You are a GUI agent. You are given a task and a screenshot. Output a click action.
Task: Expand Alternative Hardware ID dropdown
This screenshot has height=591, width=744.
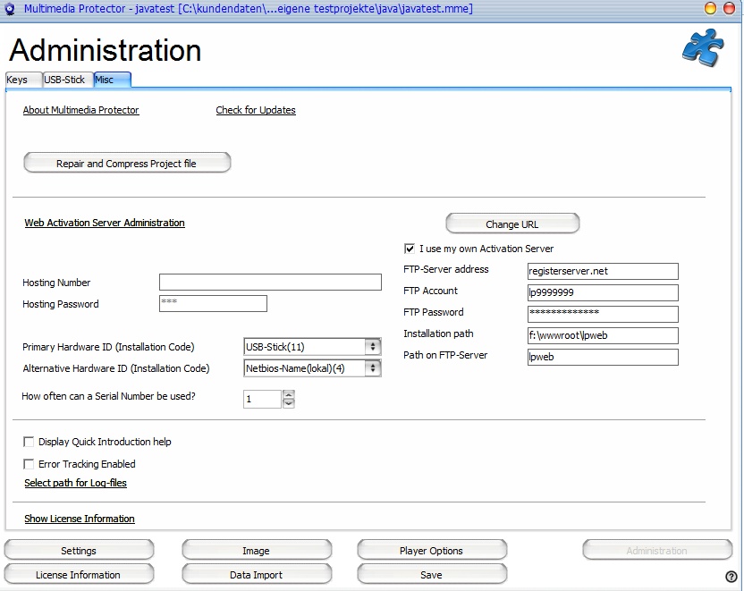(373, 368)
